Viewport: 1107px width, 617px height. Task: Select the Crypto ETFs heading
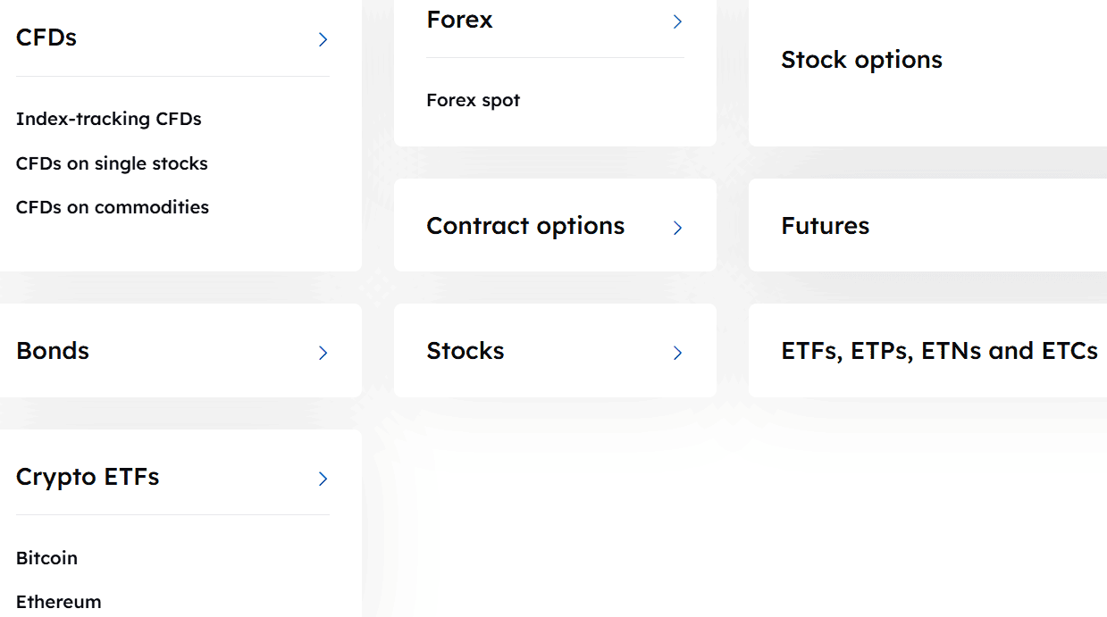[x=87, y=477]
